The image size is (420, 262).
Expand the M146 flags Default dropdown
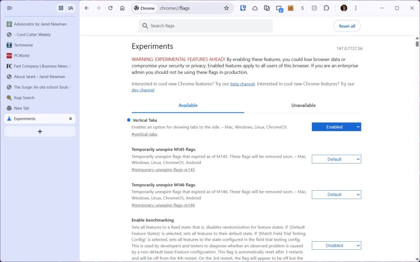click(336, 195)
